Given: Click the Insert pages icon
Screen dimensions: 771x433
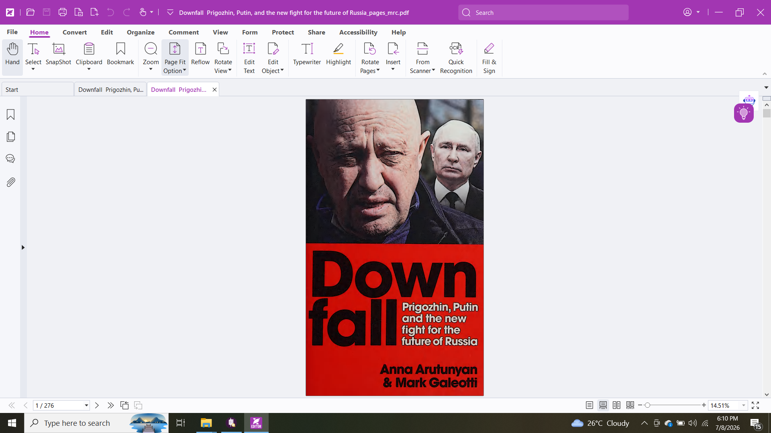Looking at the screenshot, I should [393, 49].
